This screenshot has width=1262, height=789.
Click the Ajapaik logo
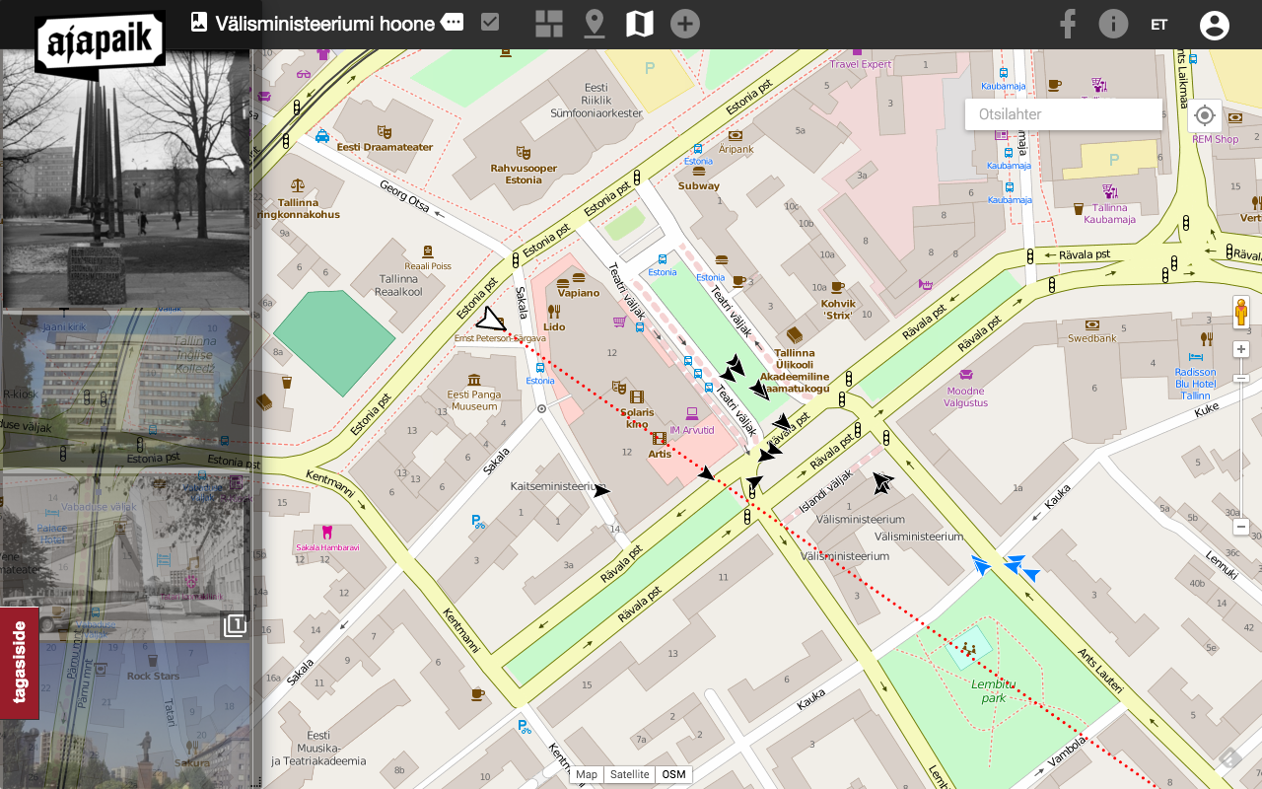pyautogui.click(x=100, y=44)
